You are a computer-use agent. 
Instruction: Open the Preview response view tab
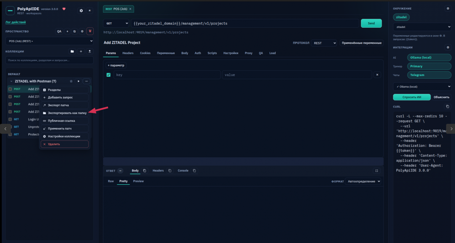pyautogui.click(x=138, y=181)
